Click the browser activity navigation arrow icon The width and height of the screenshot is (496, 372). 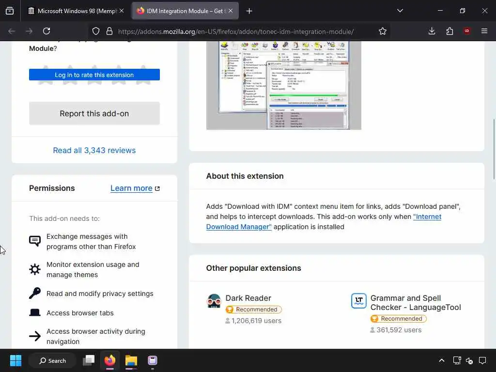pyautogui.click(x=35, y=336)
